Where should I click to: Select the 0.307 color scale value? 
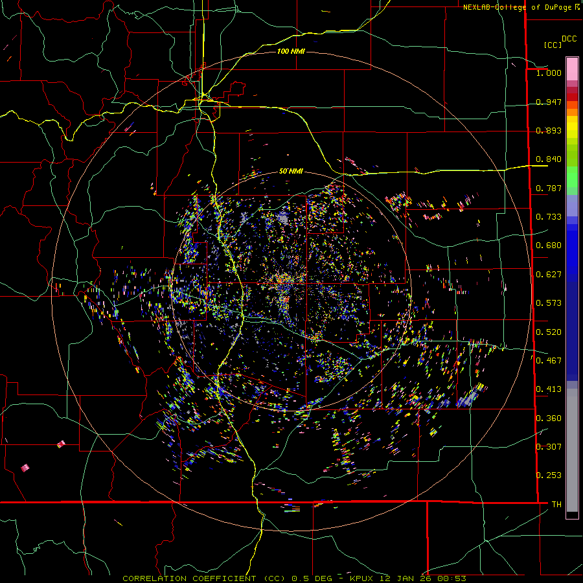[549, 446]
